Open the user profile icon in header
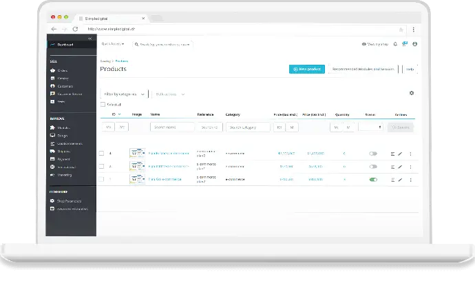The height and width of the screenshot is (290, 475). pyautogui.click(x=414, y=44)
